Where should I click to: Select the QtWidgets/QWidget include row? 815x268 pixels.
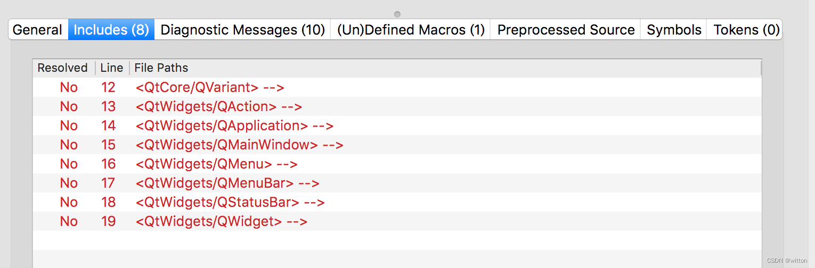(221, 222)
